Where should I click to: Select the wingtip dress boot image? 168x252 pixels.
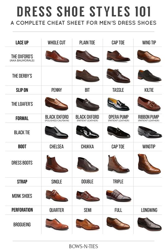149,164
